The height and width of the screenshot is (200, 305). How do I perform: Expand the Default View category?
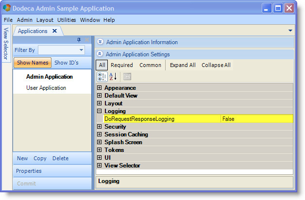pyautogui.click(x=99, y=96)
